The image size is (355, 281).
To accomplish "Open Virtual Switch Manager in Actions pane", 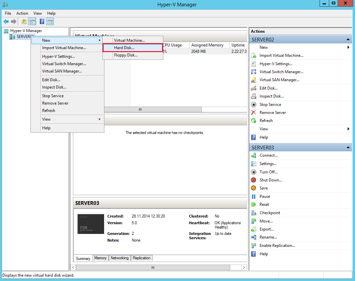I will 281,72.
